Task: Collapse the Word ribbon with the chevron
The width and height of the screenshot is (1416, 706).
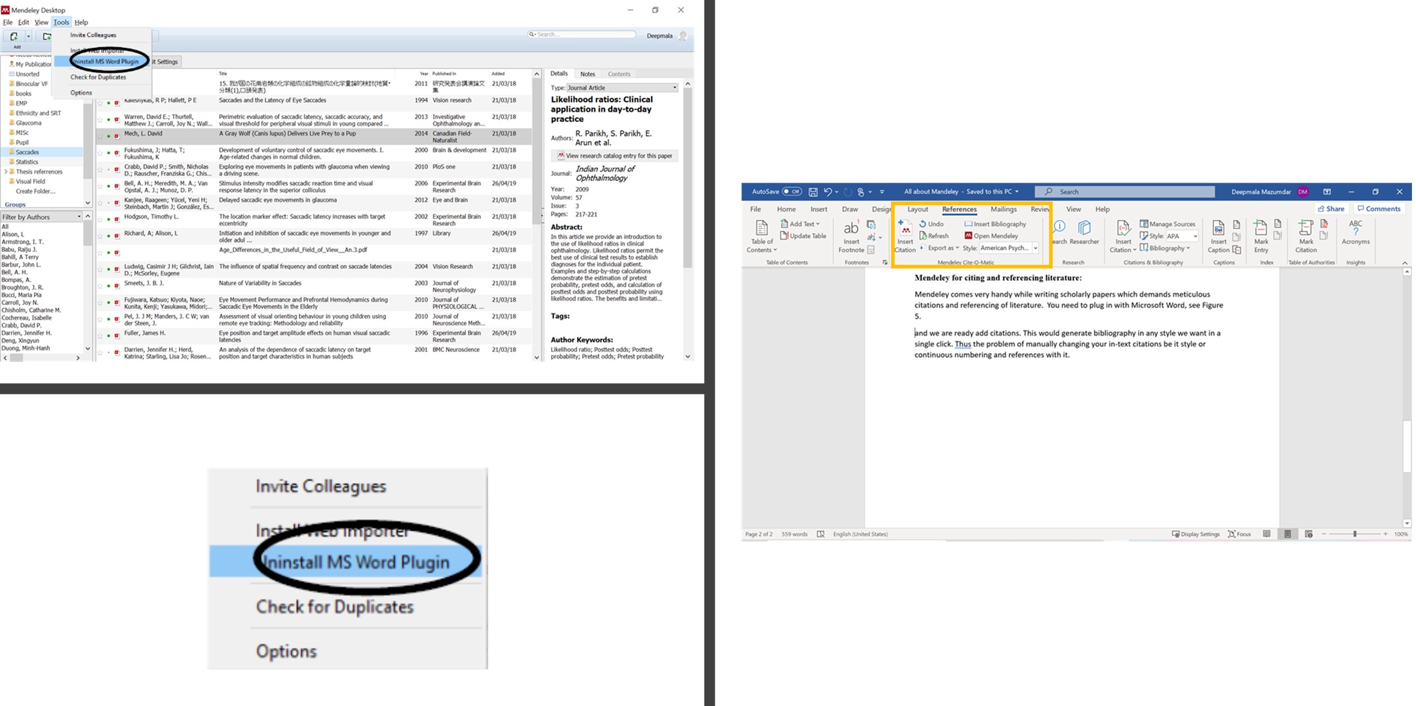Action: (1404, 263)
